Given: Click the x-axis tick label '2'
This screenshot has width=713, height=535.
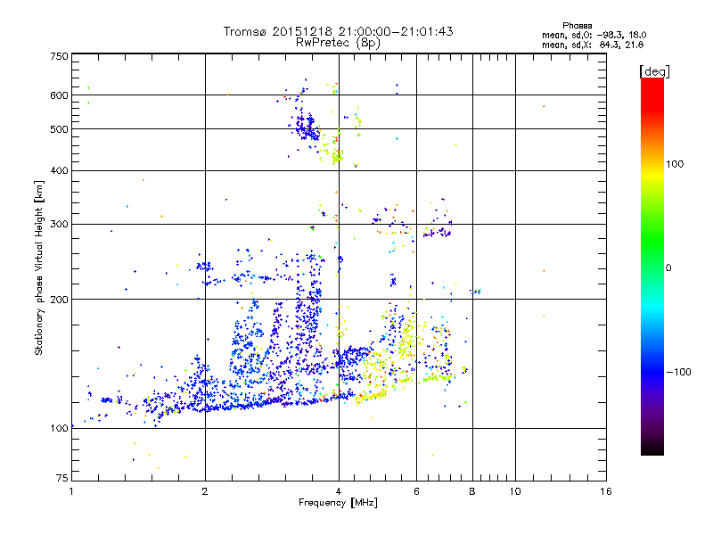Looking at the screenshot, I should [205, 491].
